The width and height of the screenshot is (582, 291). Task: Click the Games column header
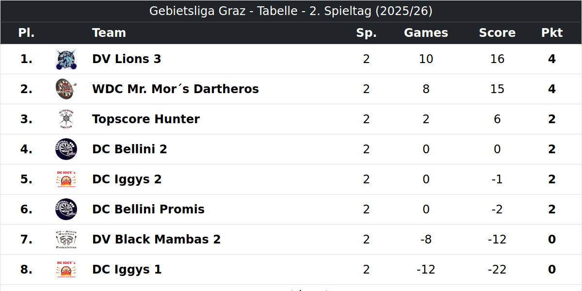[426, 33]
